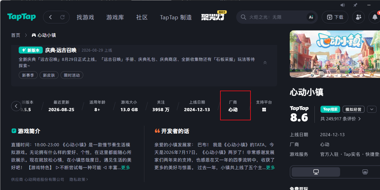Minimize the TapTap window
This screenshot has width=380, height=190.
pyautogui.click(x=369, y=5)
